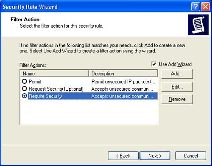Click empty area in Filter Actions list

point(89,112)
